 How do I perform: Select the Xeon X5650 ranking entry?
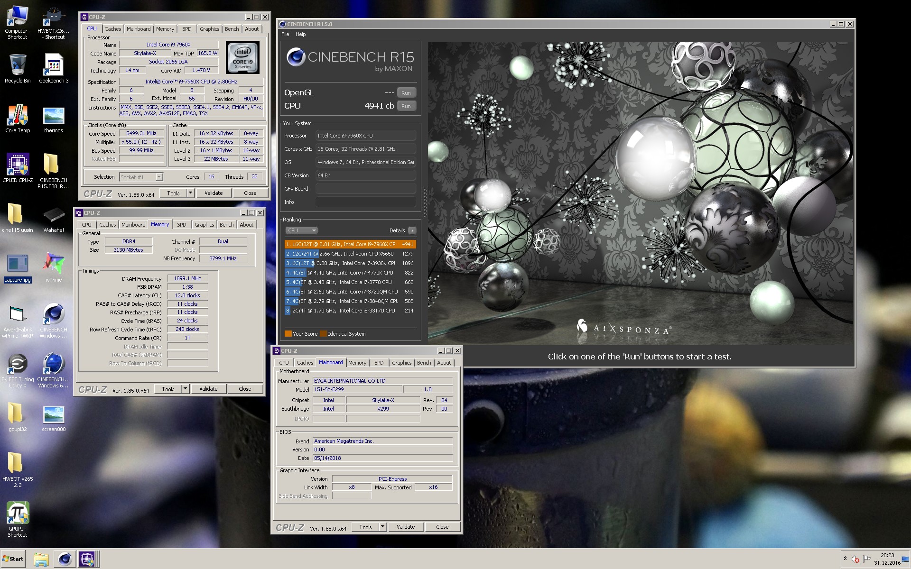pos(350,254)
